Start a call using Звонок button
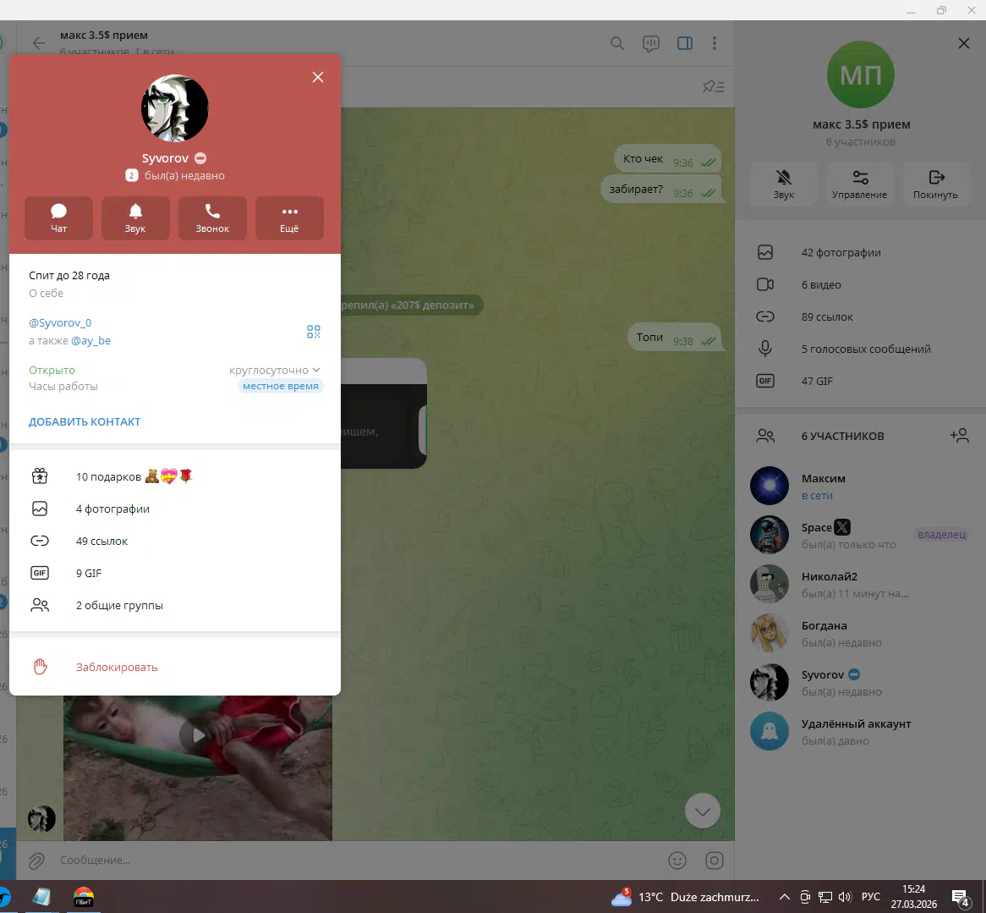The image size is (986, 913). (212, 217)
